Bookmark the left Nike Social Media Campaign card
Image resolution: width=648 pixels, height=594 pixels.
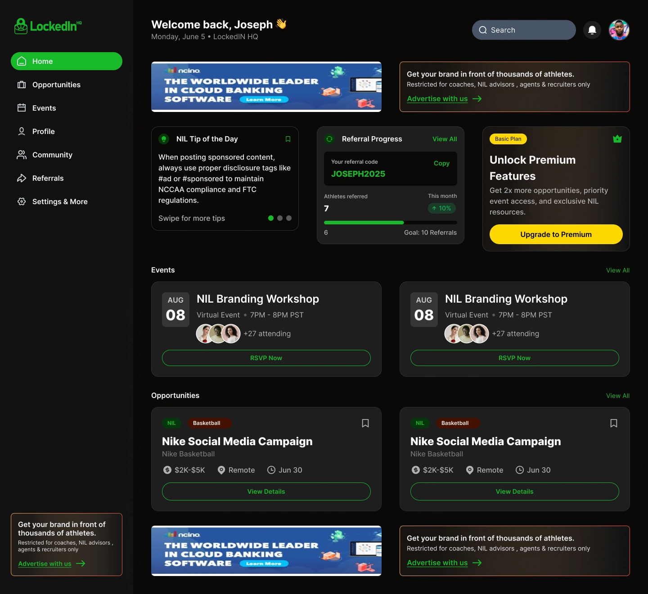click(x=365, y=423)
